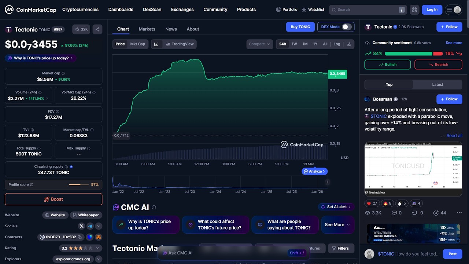The width and height of the screenshot is (469, 264).
Task: Copy the 0xDD73...1Dc5B2 contract address
Action: (80, 237)
